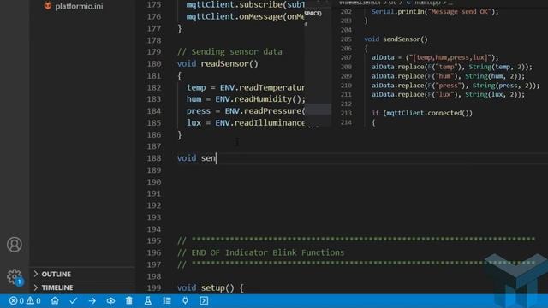The width and height of the screenshot is (548, 308).
Task: Click PlatformIO remote upload cloud icon
Action: tap(110, 300)
